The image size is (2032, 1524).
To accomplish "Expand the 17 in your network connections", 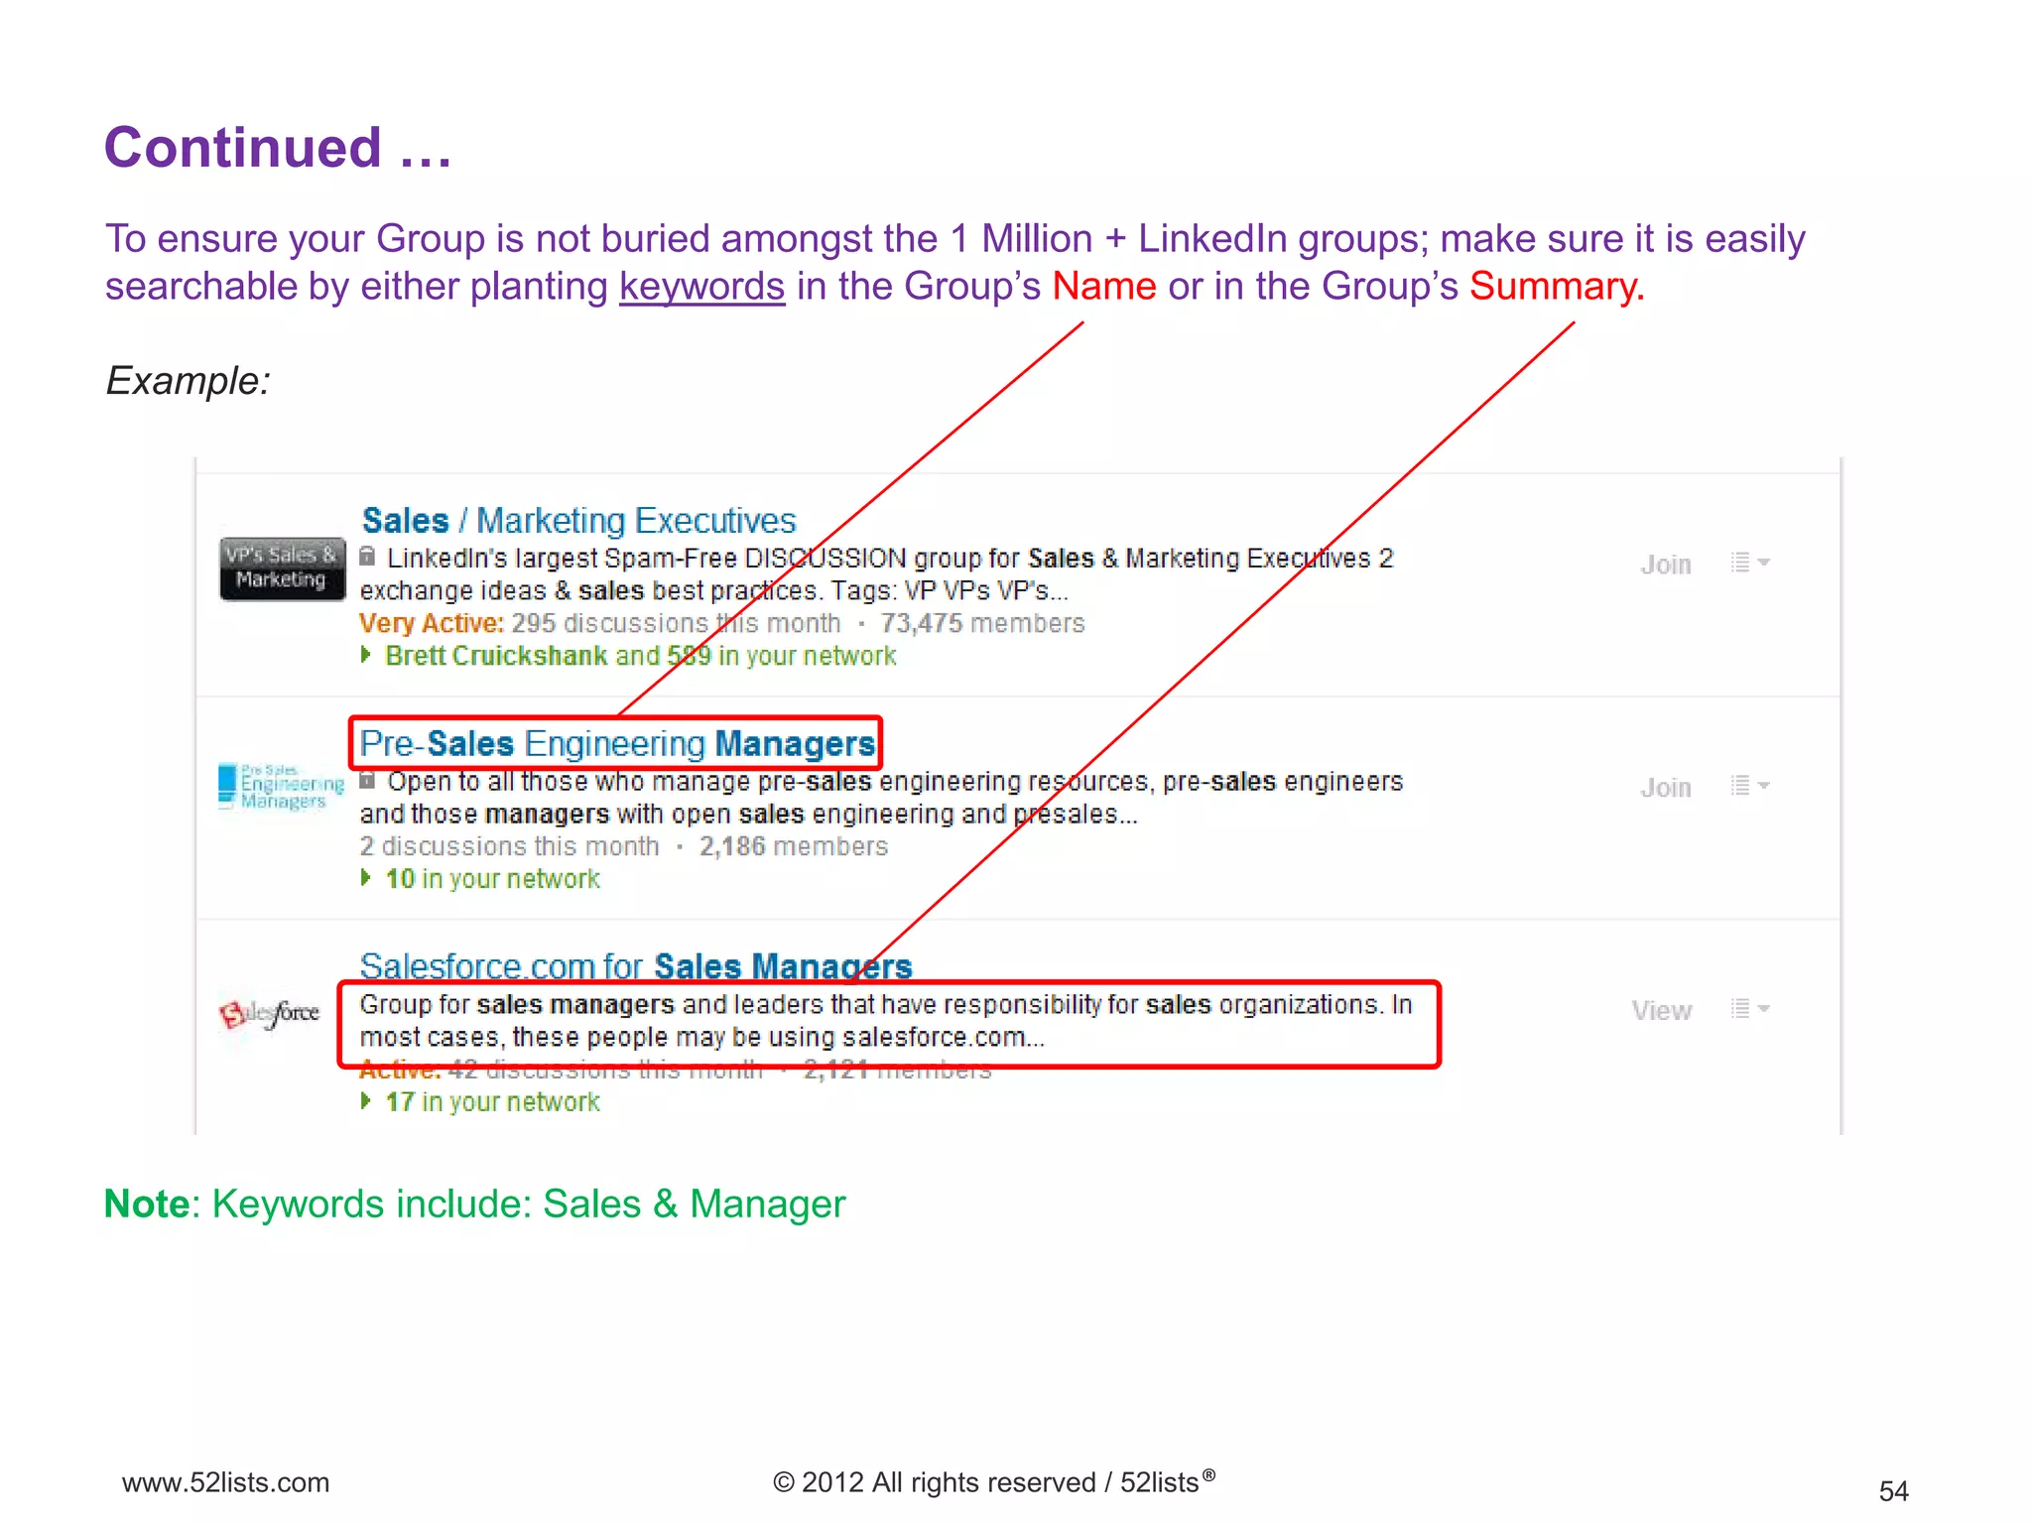I will coord(480,1102).
